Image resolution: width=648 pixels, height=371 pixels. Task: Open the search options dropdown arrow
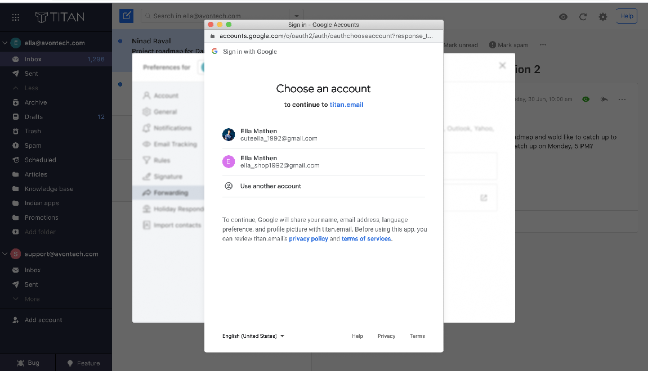coord(296,16)
